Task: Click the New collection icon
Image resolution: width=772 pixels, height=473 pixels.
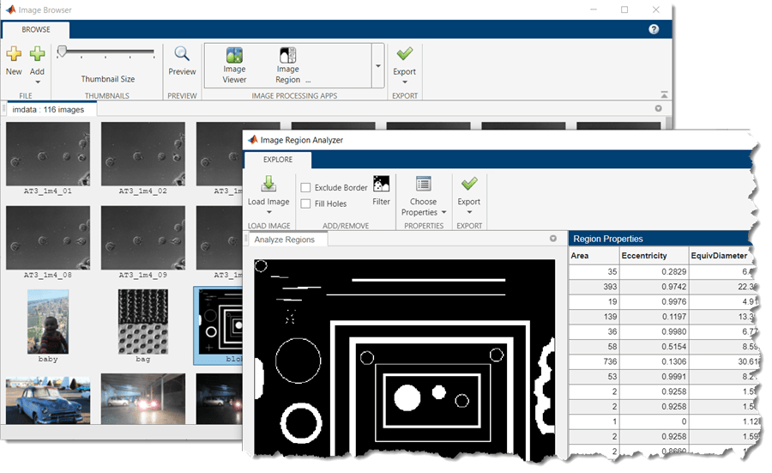Action: [x=14, y=55]
